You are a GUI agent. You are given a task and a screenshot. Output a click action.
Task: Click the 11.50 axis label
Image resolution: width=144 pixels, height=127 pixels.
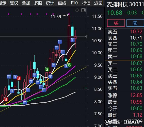click(x=97, y=17)
